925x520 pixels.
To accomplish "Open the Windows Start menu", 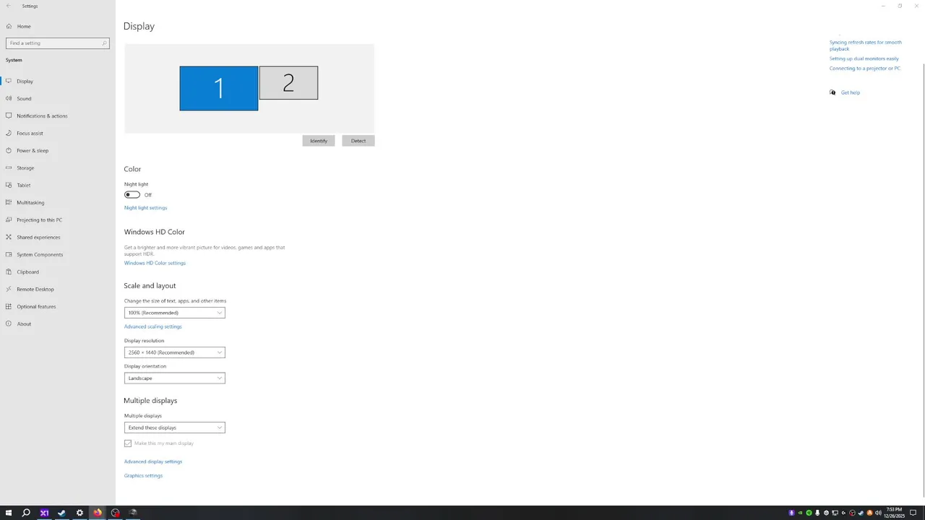I will (x=9, y=513).
